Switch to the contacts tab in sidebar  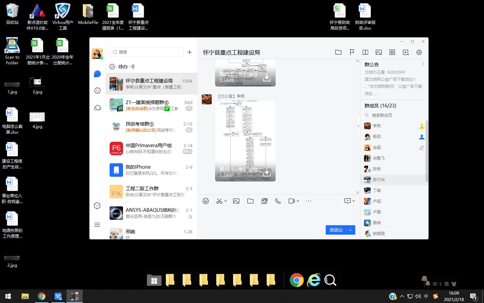tap(97, 90)
